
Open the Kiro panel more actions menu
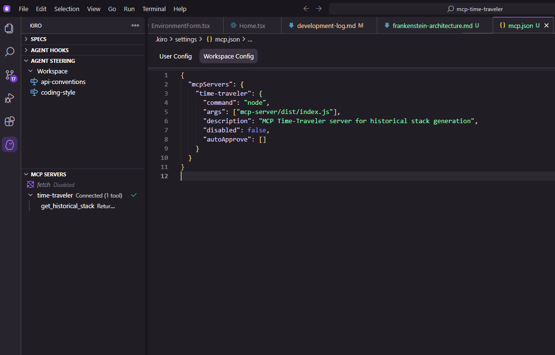pos(135,26)
